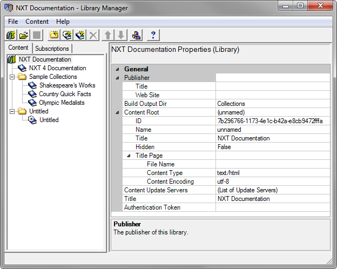This screenshot has width=337, height=269.
Task: Open the Content menu
Action: coord(37,22)
